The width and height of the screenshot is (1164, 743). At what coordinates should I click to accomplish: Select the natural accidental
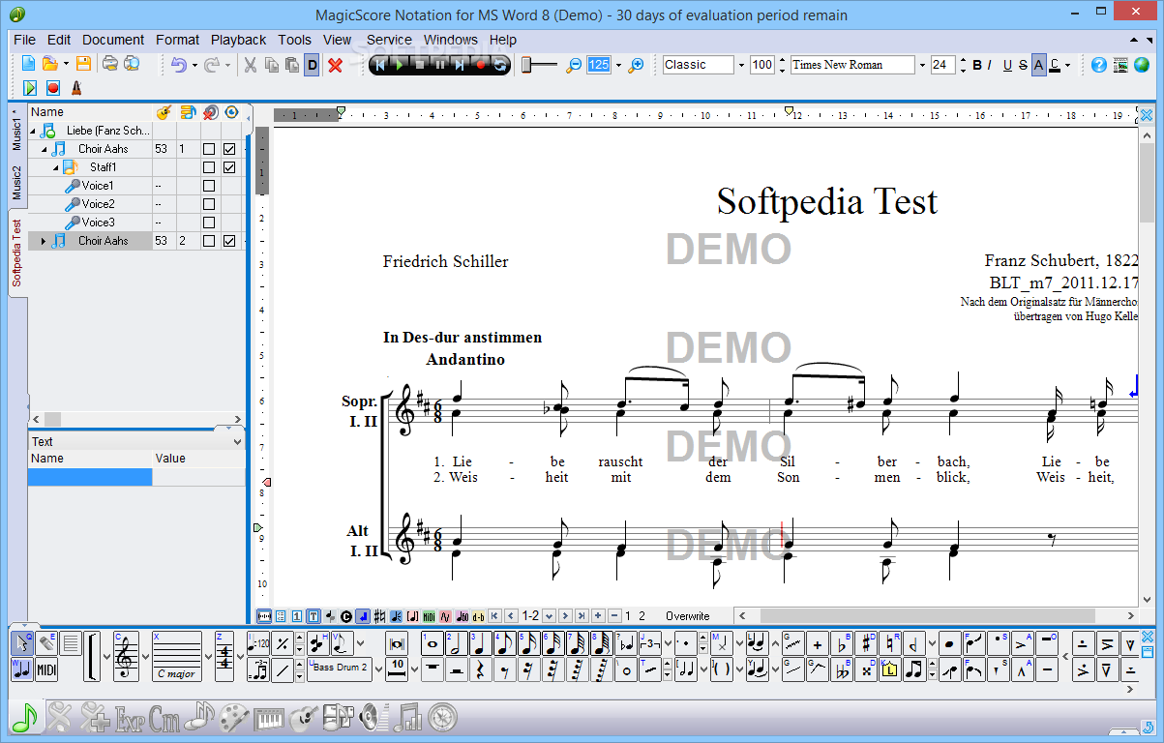tap(890, 643)
